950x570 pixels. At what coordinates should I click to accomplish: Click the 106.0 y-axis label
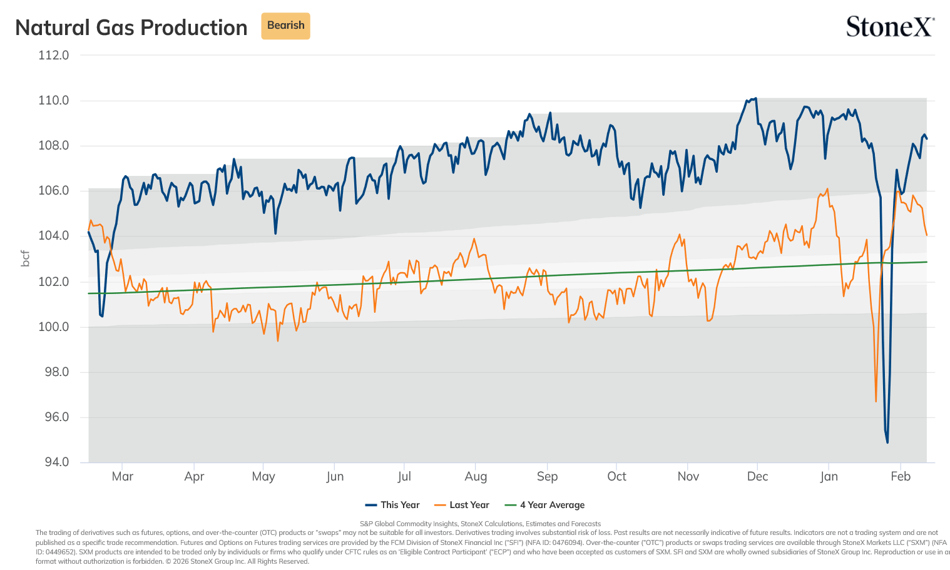54,190
